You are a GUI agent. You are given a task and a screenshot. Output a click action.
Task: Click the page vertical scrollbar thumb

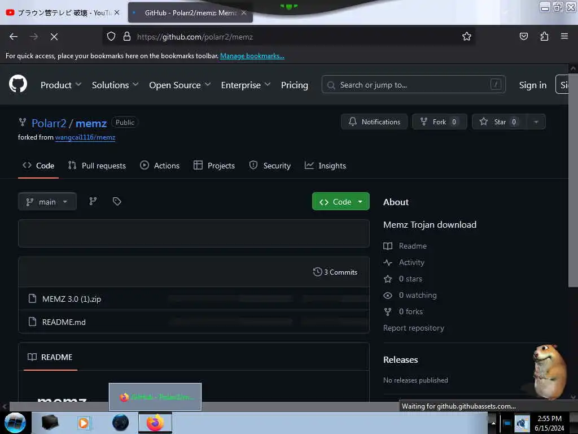(x=573, y=180)
